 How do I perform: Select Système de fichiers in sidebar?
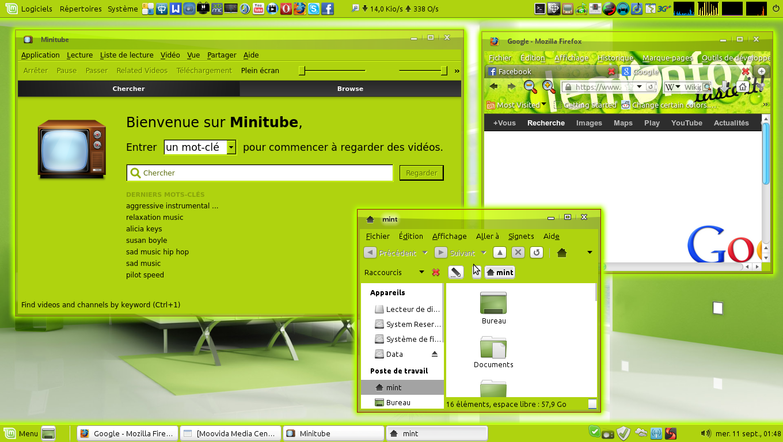point(408,339)
